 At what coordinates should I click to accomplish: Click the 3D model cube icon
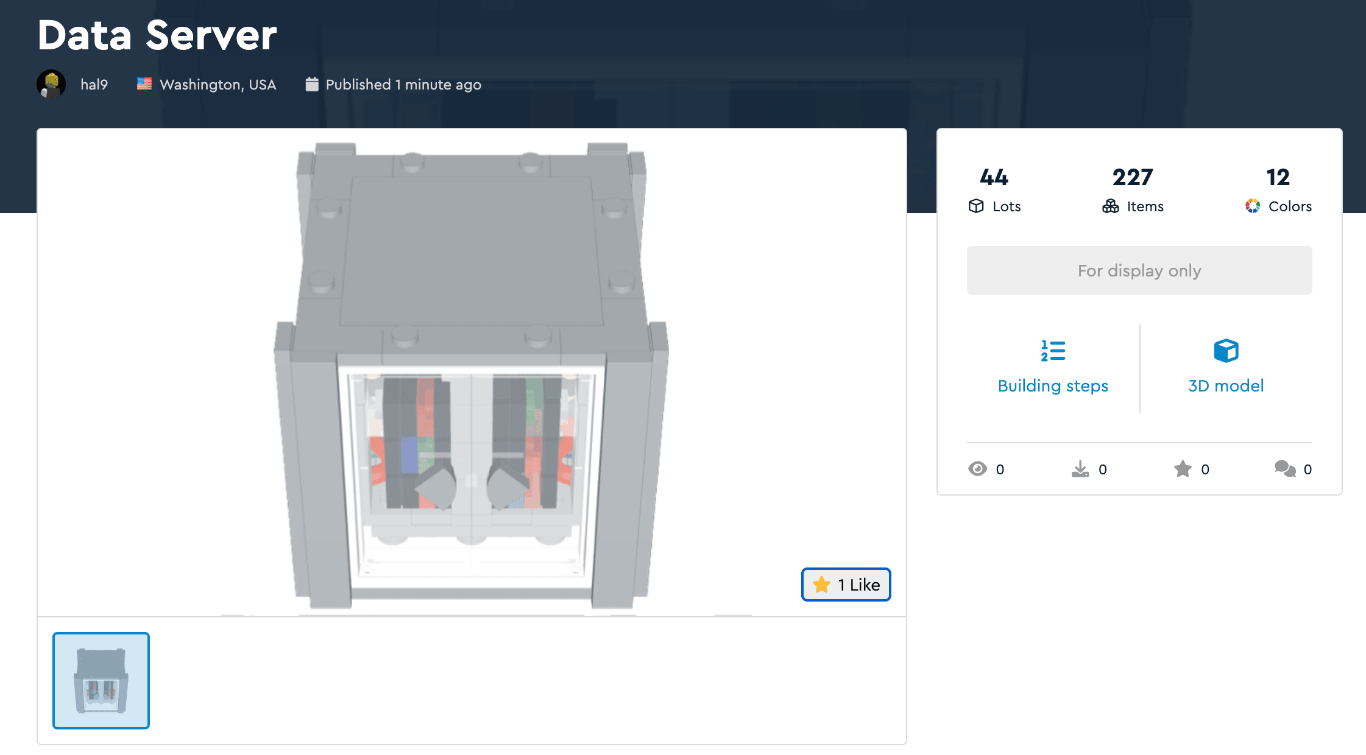pyautogui.click(x=1226, y=351)
